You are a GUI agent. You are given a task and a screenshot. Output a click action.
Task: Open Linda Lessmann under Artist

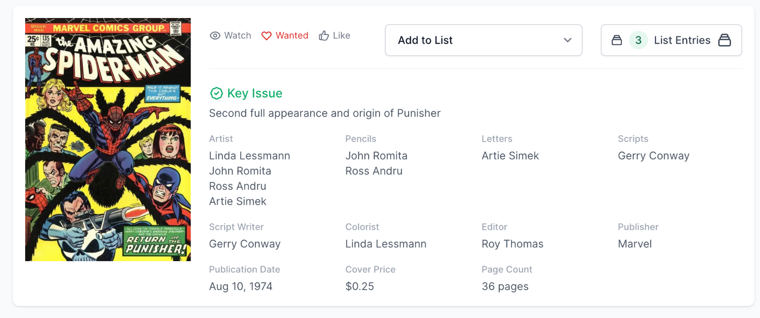(249, 156)
